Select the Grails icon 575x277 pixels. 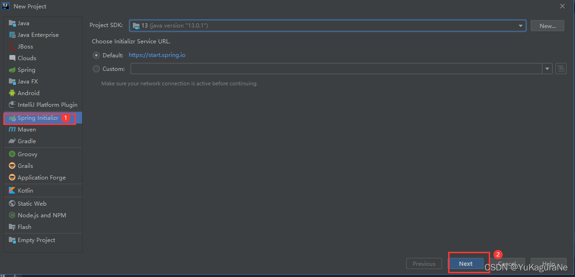click(12, 166)
